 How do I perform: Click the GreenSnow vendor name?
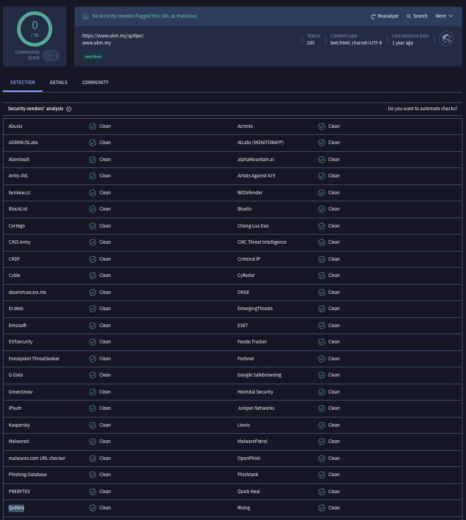click(x=21, y=391)
